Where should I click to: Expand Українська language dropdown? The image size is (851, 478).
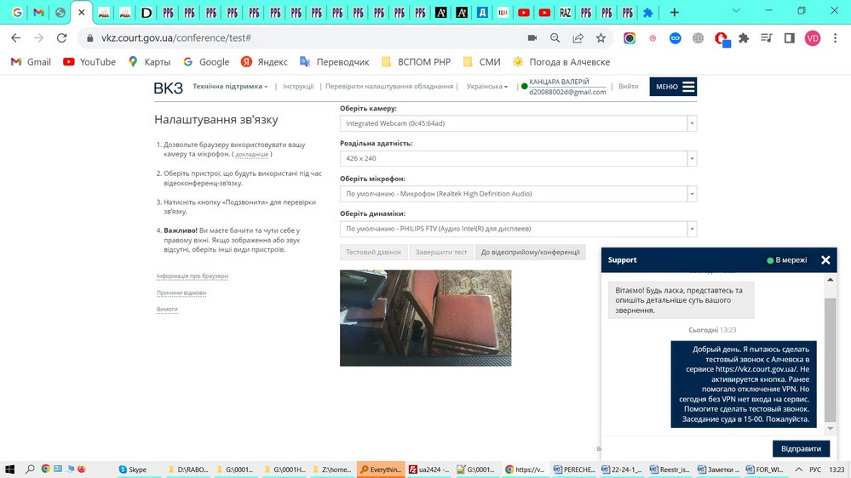click(486, 86)
